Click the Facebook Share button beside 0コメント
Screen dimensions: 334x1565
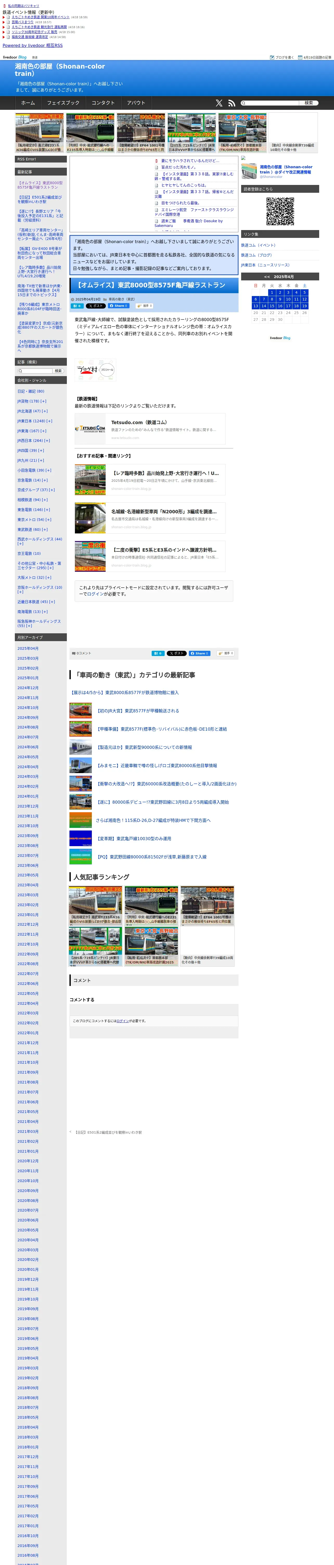[x=200, y=653]
